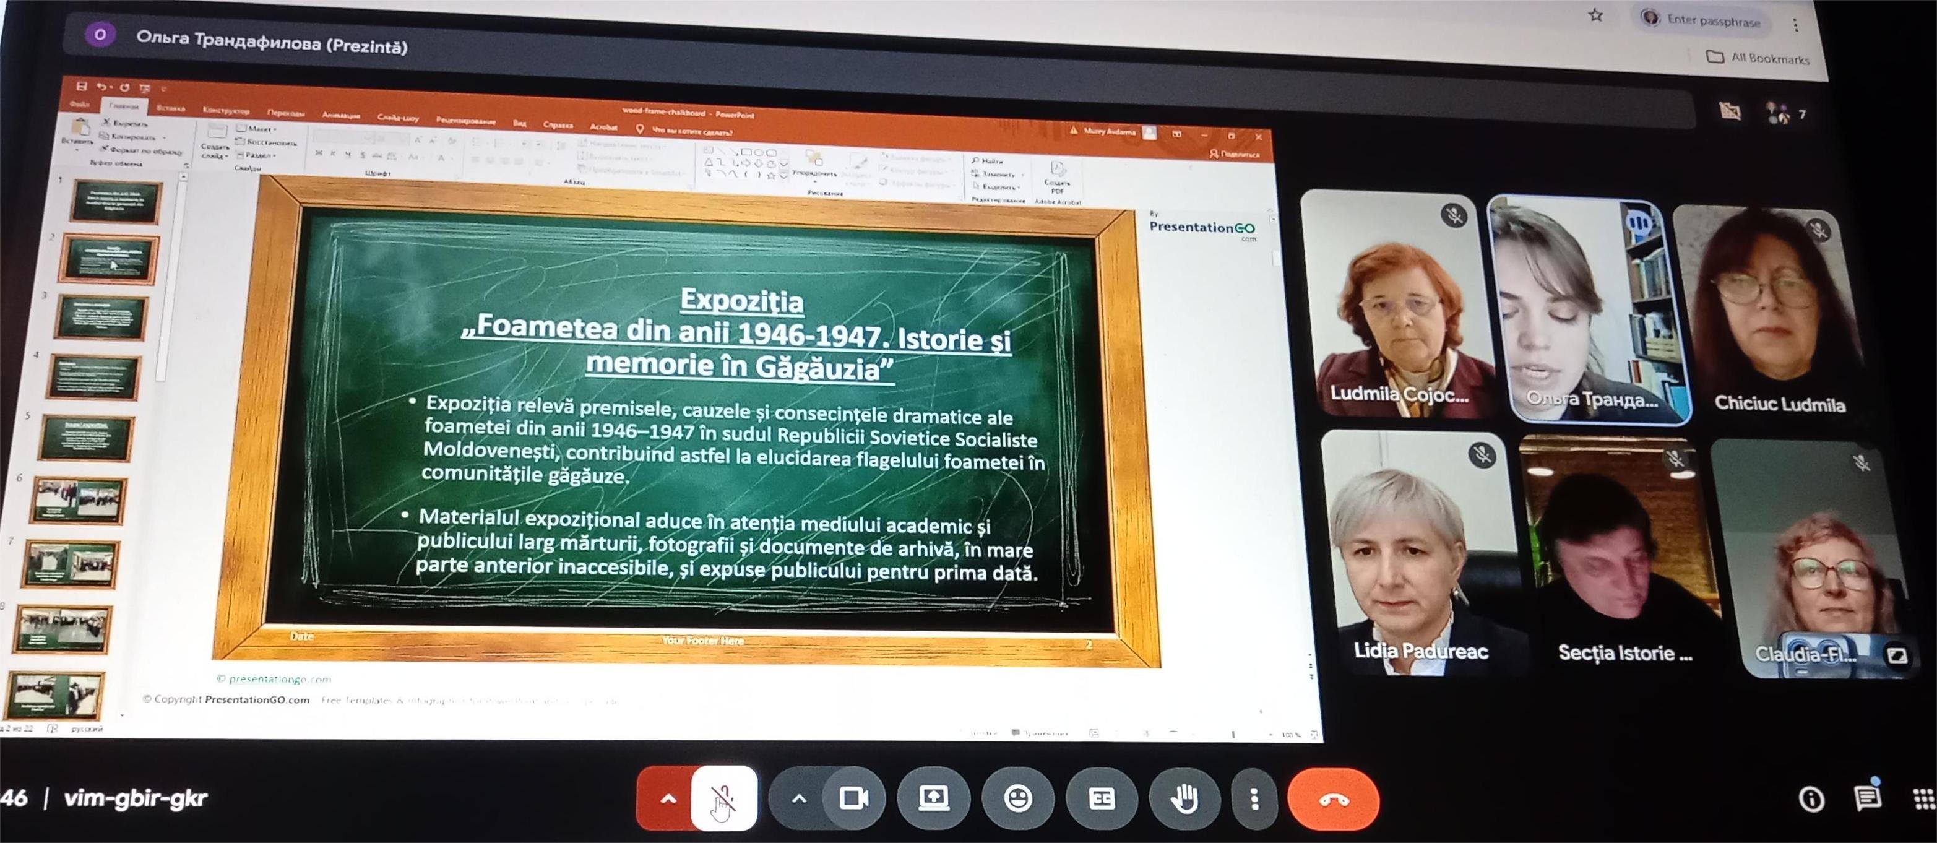
Task: Open the Meet chat panel
Action: point(1868,797)
